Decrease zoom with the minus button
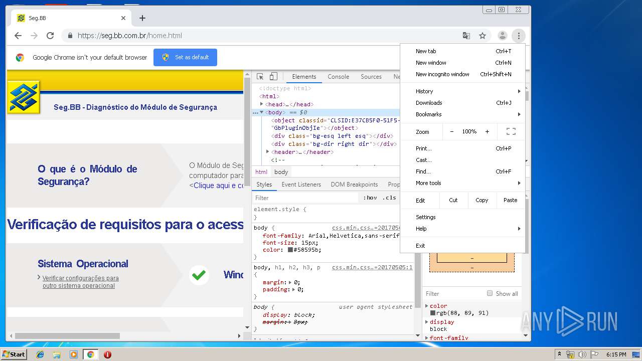Screen dimensions: 642x361 click(451, 131)
